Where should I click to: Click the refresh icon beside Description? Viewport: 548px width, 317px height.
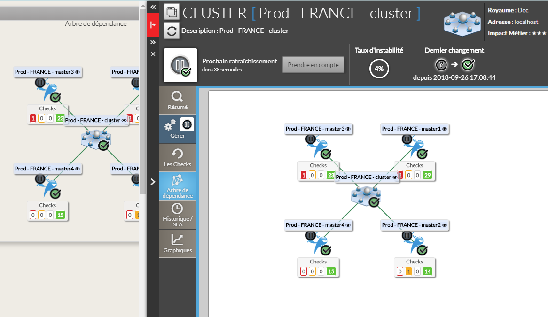(x=172, y=31)
